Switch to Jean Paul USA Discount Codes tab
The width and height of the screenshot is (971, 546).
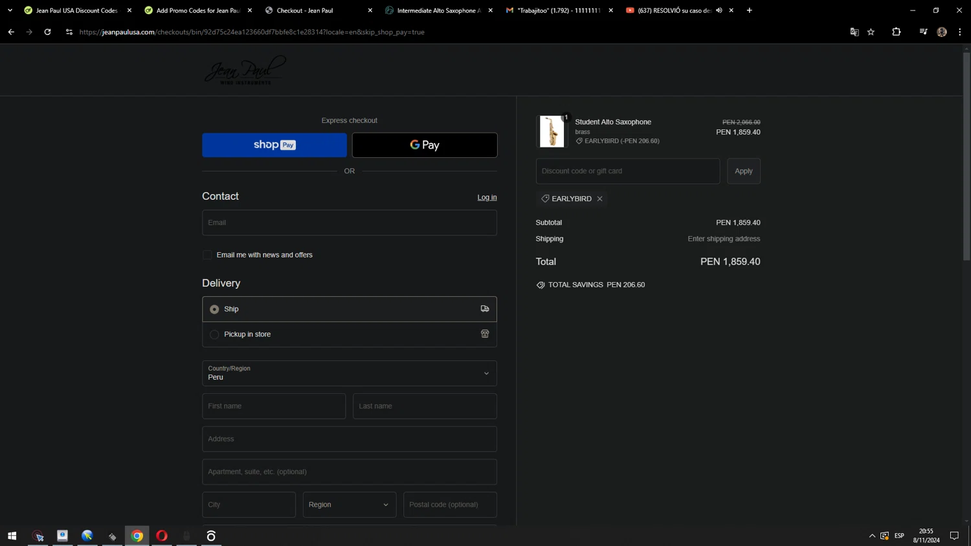[75, 10]
